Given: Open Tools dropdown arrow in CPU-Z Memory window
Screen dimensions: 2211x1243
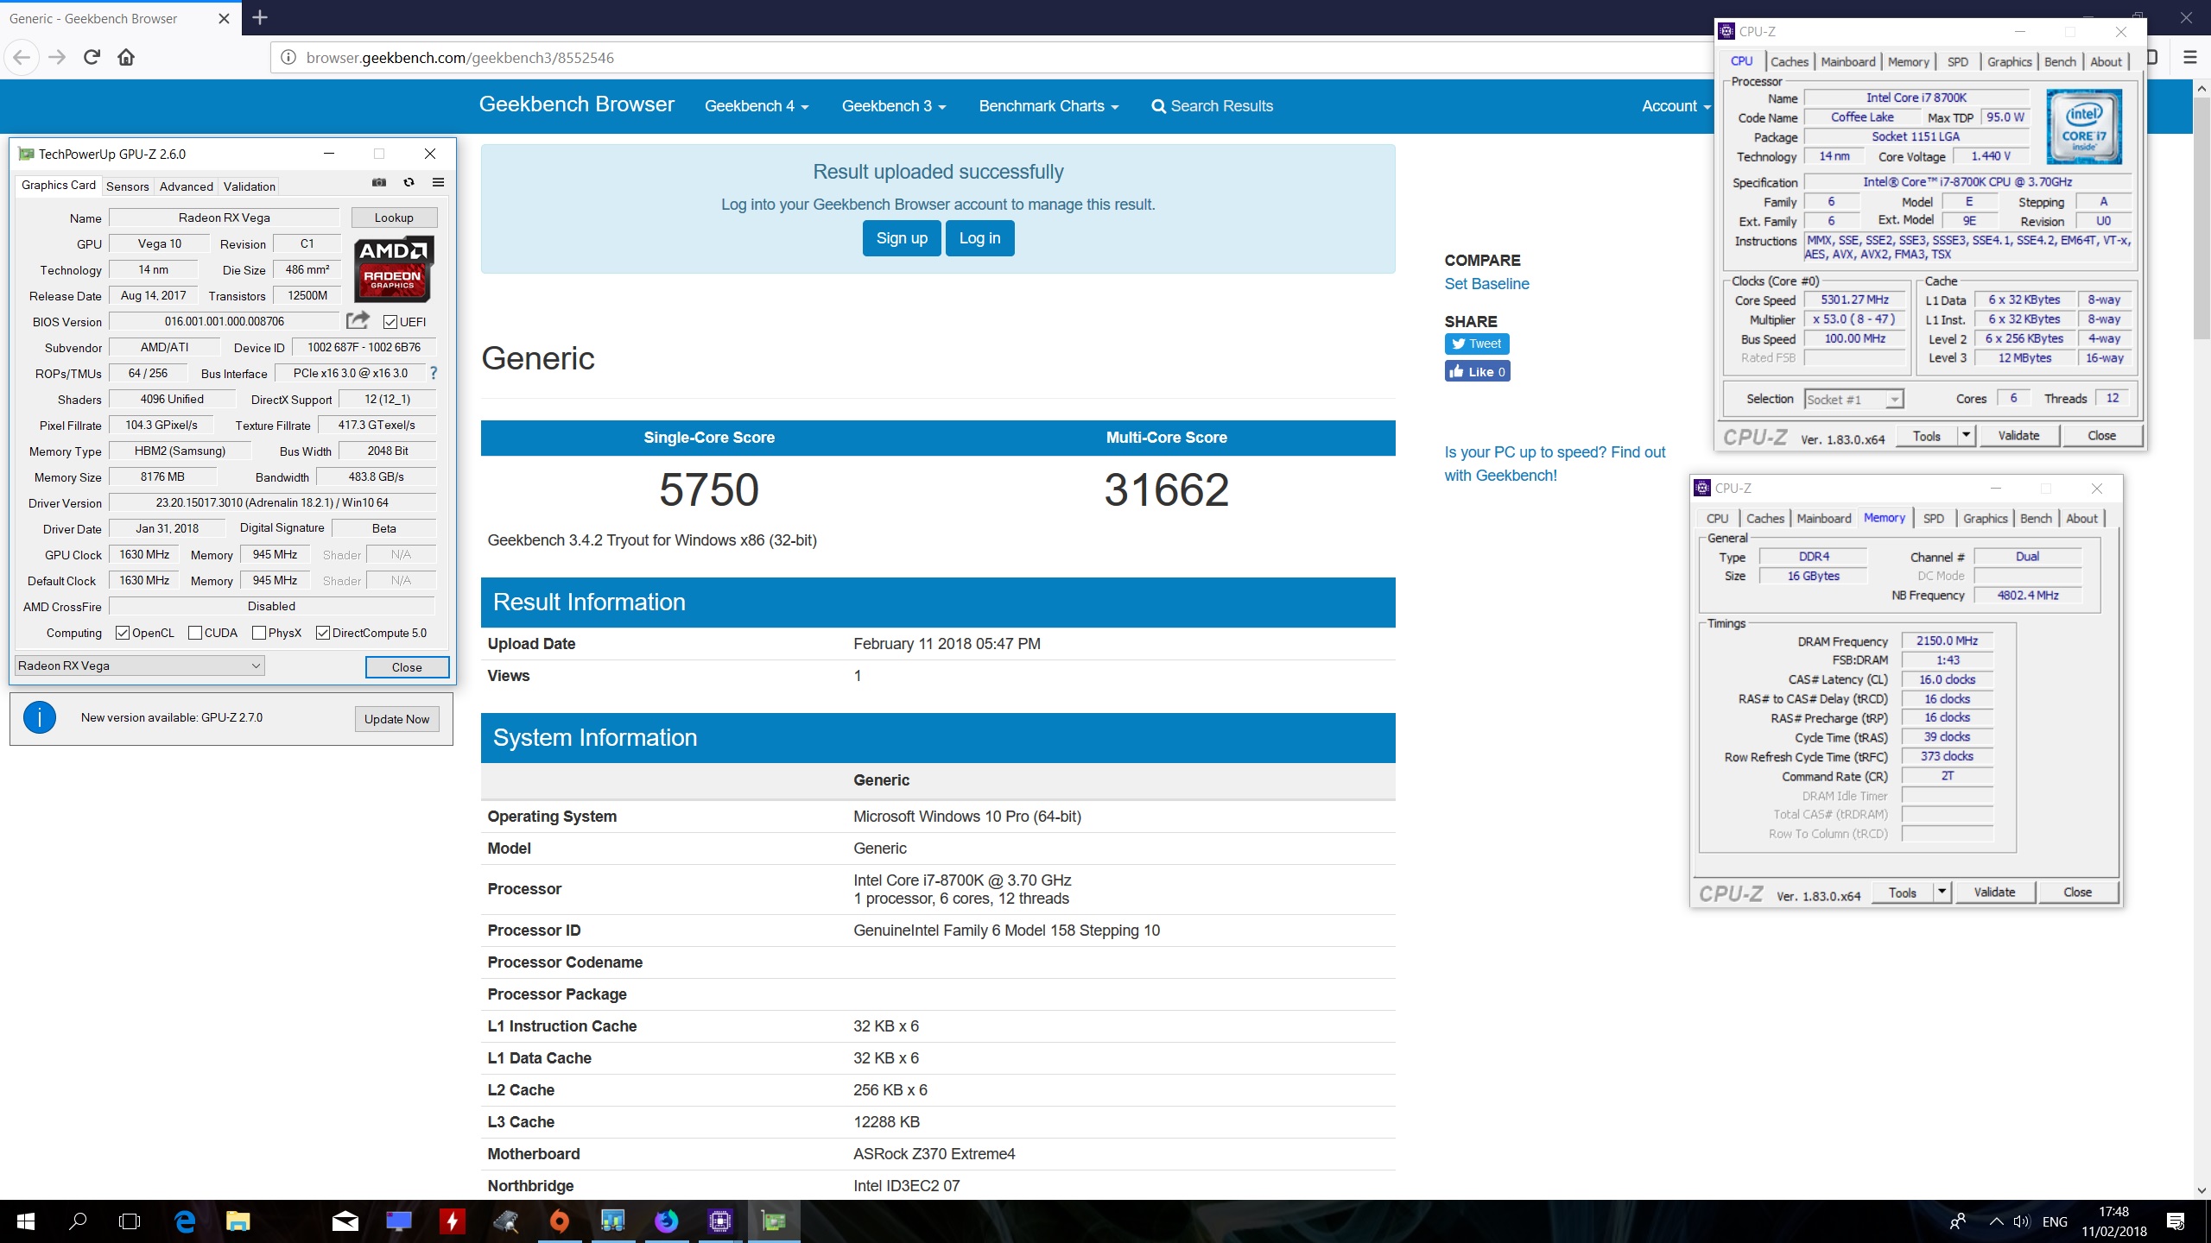Looking at the screenshot, I should (x=1942, y=893).
